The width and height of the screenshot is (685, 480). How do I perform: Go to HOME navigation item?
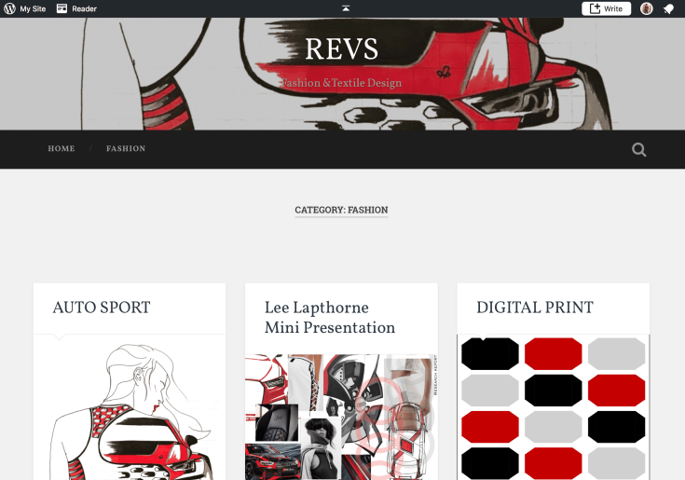coord(62,148)
